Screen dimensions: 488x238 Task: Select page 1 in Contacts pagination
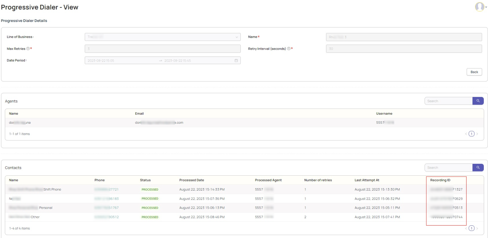(x=472, y=228)
